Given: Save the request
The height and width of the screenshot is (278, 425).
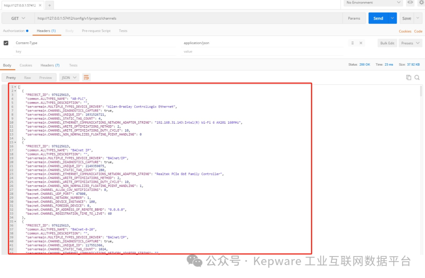Looking at the screenshot, I should (407, 18).
